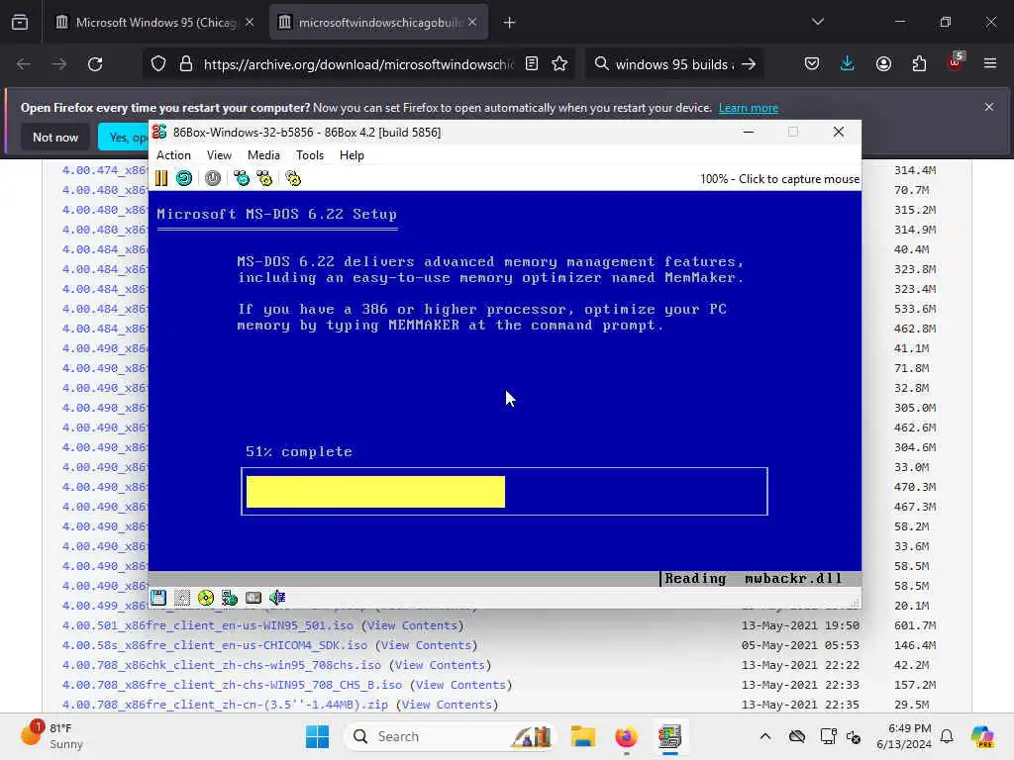This screenshot has height=760, width=1014.
Task: Click the 86Box title bar logo icon
Action: point(159,132)
